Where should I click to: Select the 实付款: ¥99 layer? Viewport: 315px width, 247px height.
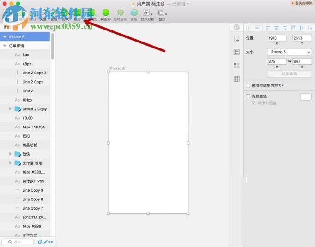[25, 181]
